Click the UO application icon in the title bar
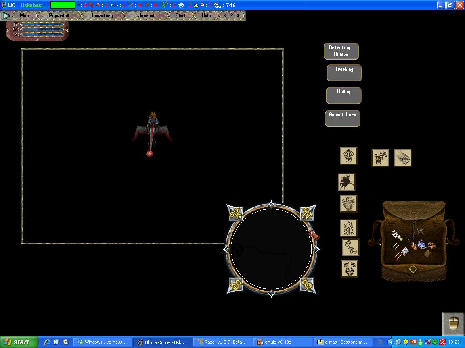The height and width of the screenshot is (348, 465). [x=4, y=5]
